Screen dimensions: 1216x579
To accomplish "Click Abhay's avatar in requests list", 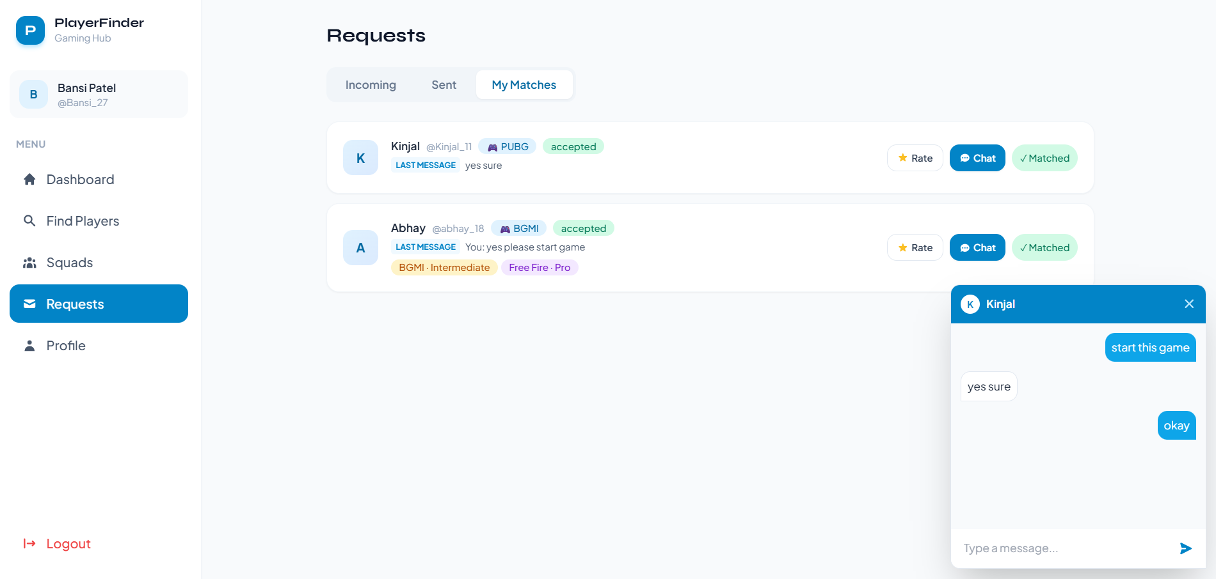I will pyautogui.click(x=360, y=248).
